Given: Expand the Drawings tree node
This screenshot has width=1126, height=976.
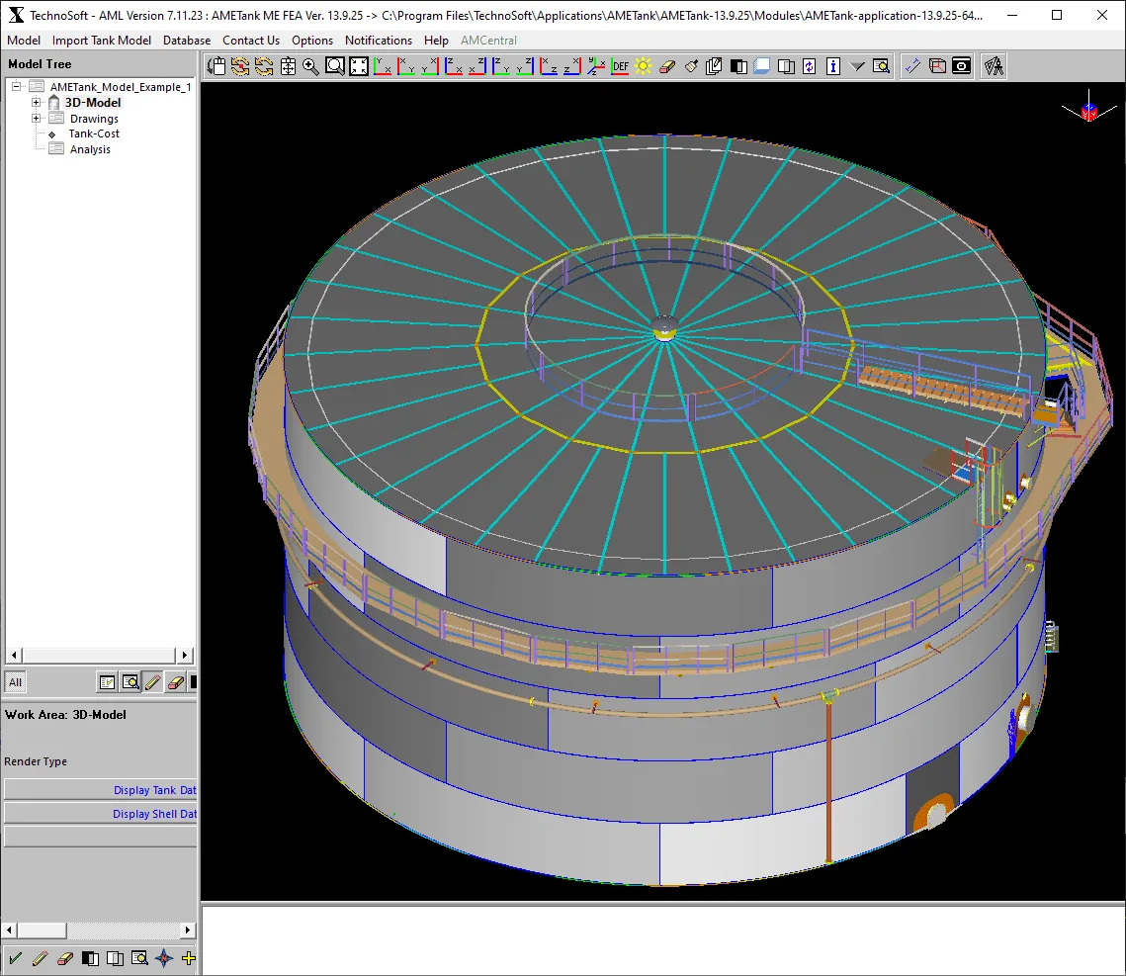Looking at the screenshot, I should click(x=36, y=119).
